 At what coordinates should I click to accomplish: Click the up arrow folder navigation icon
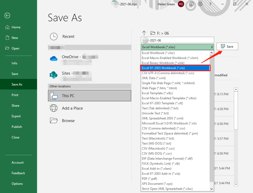[x=144, y=33]
